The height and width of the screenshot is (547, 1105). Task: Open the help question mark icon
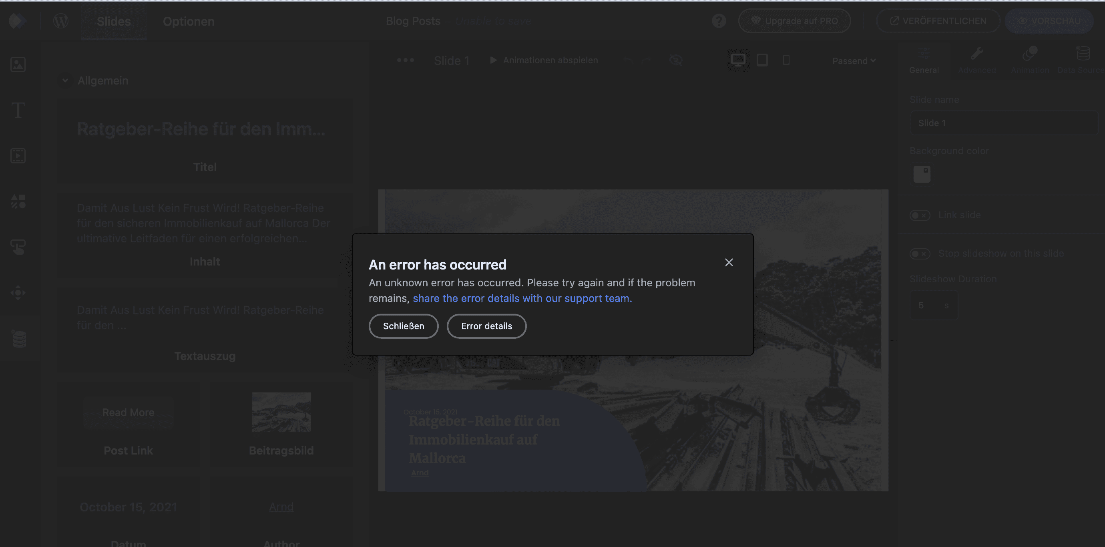click(x=719, y=20)
